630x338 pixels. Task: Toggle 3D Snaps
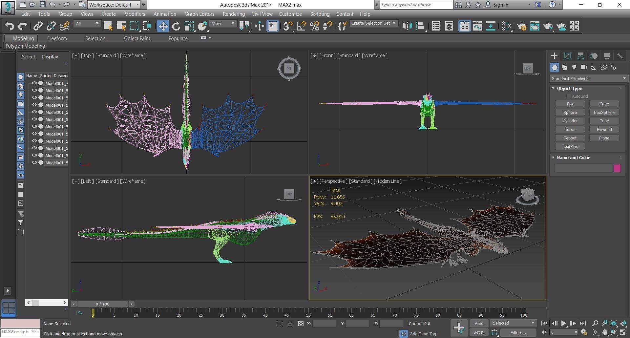[x=288, y=26]
